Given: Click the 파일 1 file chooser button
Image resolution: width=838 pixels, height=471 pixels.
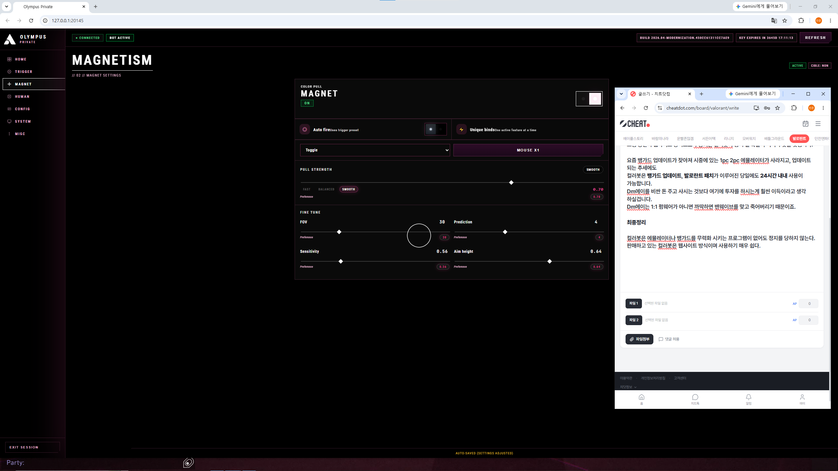Looking at the screenshot, I should tap(633, 304).
